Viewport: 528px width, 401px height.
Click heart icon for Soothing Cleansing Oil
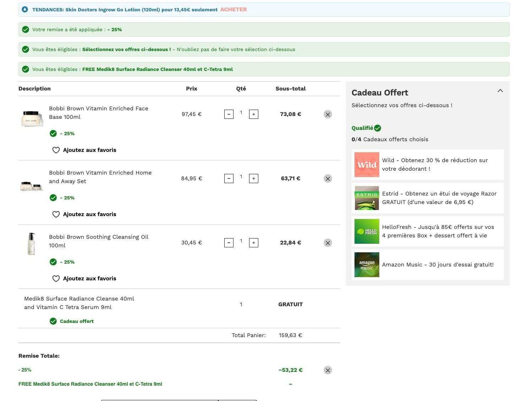pos(56,279)
